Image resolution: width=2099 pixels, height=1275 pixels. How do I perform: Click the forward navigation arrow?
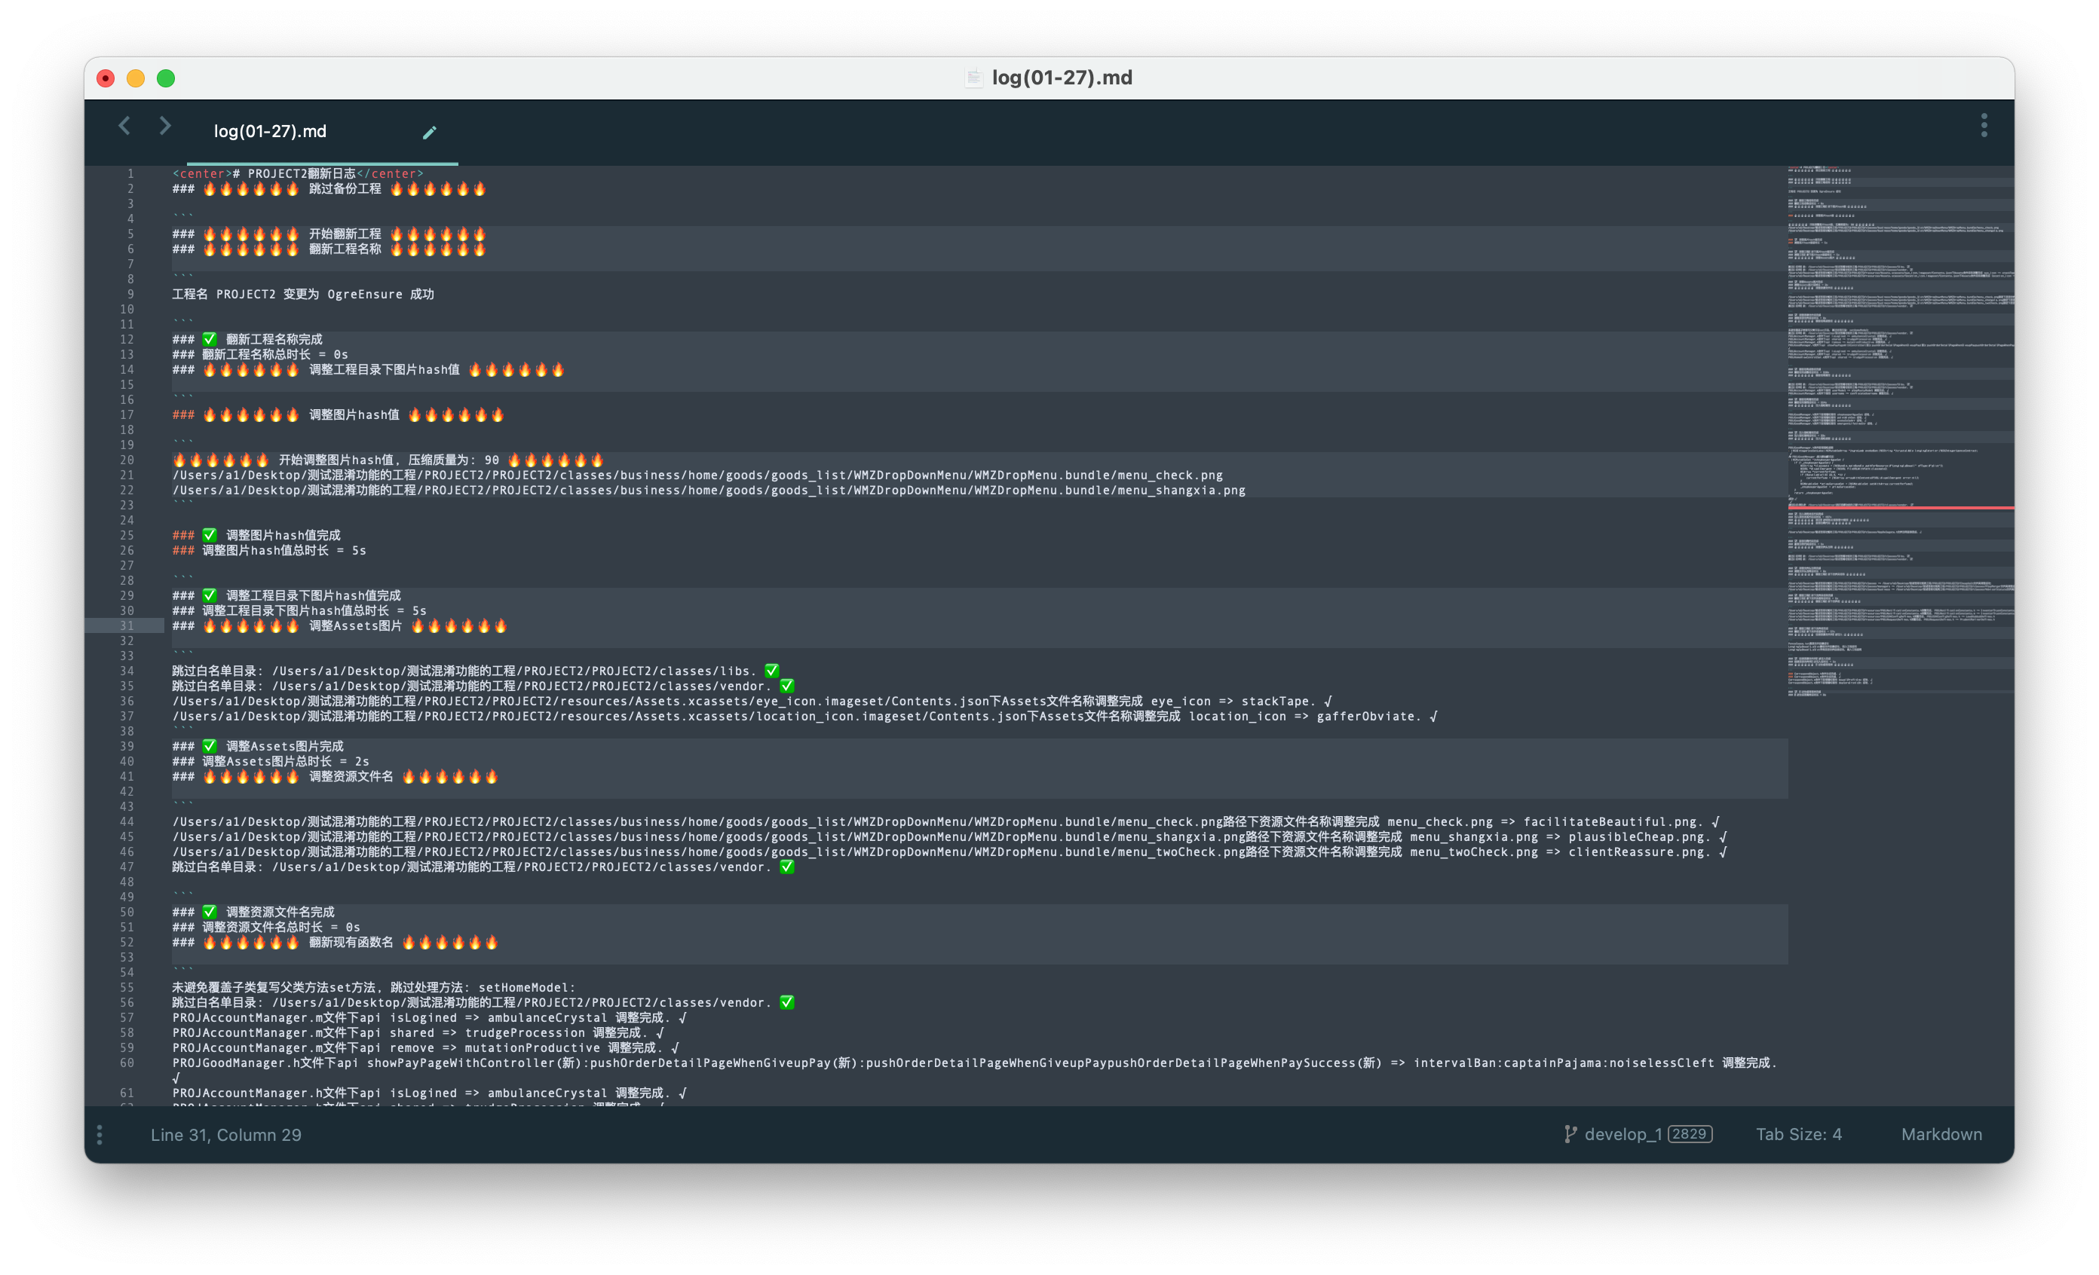[165, 126]
